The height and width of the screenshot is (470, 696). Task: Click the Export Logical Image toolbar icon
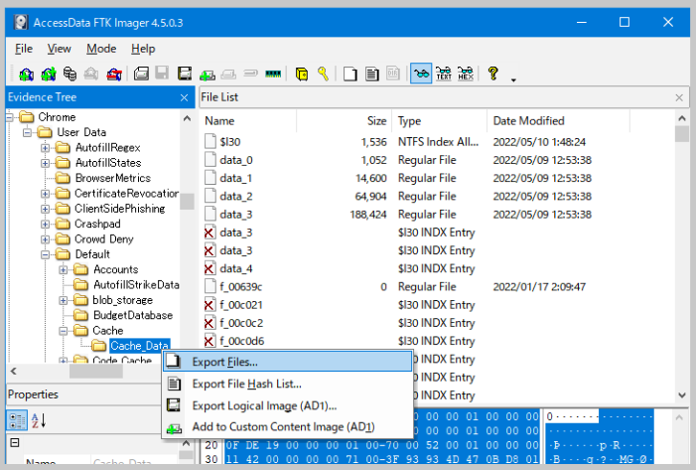(x=185, y=74)
